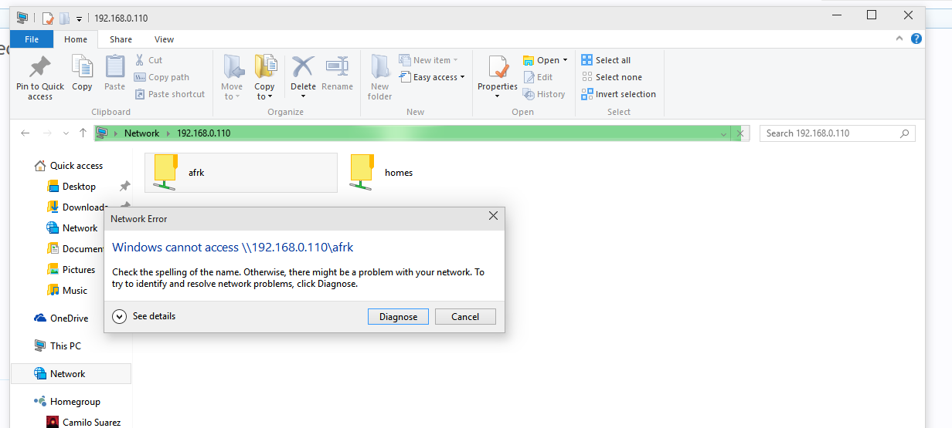Viewport: 952px width, 428px height.
Task: Open the Open dropdown in ribbon
Action: 546,60
